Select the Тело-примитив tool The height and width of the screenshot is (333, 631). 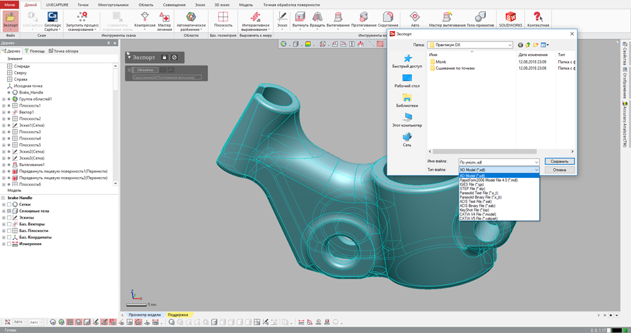[x=481, y=19]
